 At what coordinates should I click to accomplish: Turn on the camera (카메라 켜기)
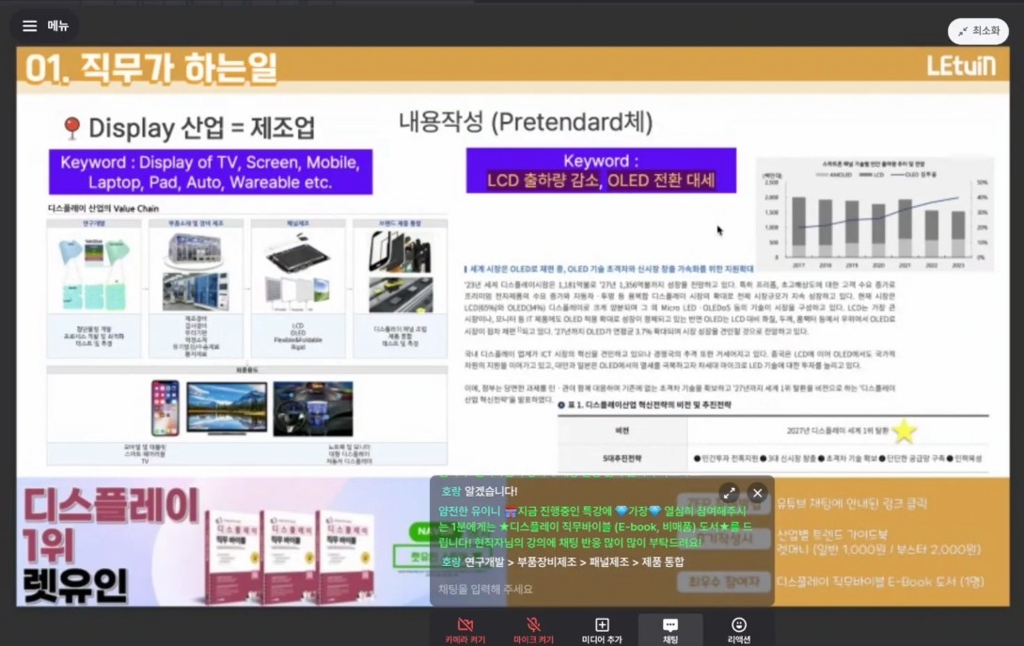click(x=465, y=630)
